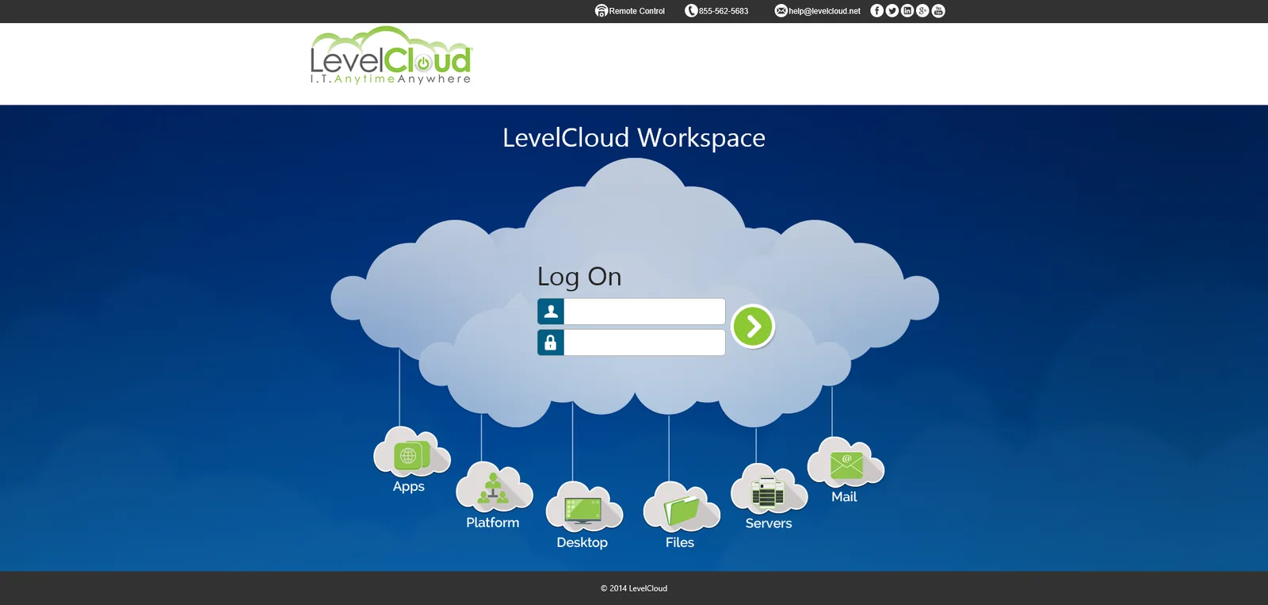Click the "LevelCloud Workspace" heading
Screen dimensions: 1268x605
[634, 138]
